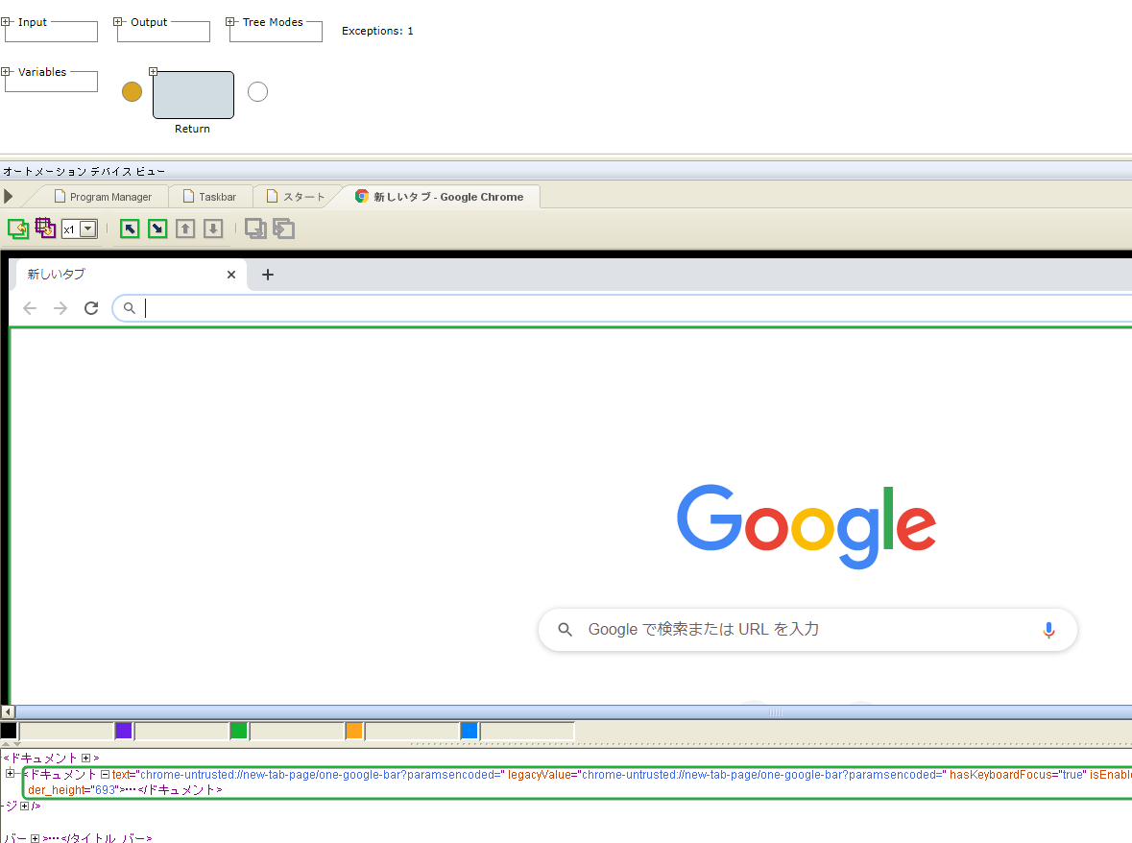Click the down-arrow navigation icon
The height and width of the screenshot is (843, 1132).
click(213, 229)
